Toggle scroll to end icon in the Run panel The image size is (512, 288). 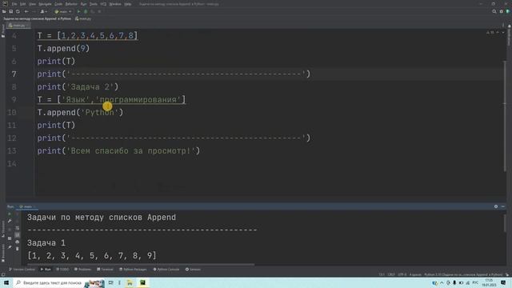[x=18, y=235]
